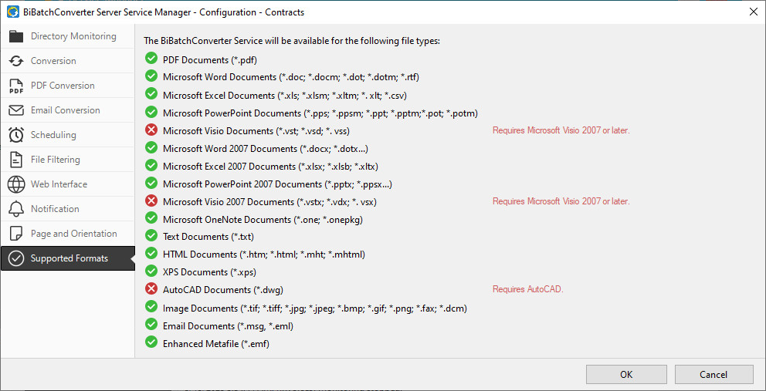Click green check icon beside Microsoft PowerPoint Documents (*.pps)

point(151,112)
